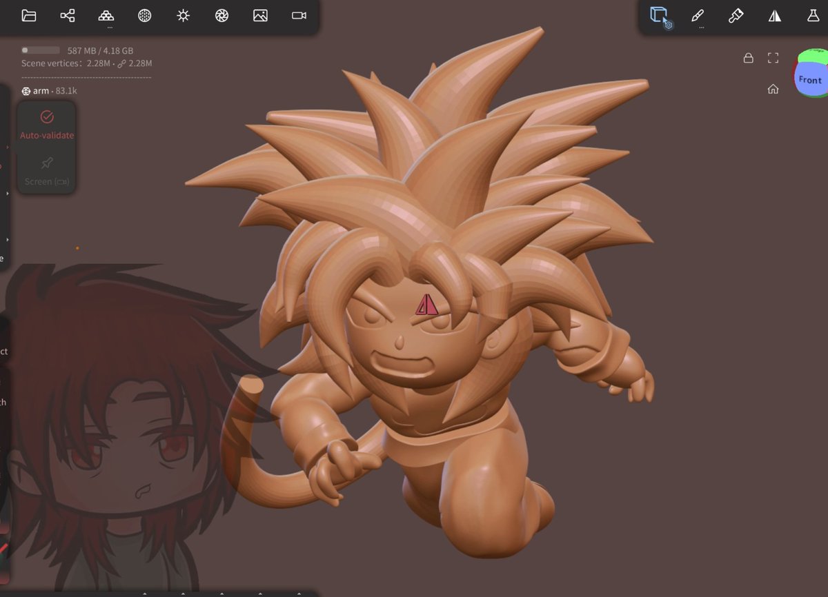Open the Post process aperture menu

click(221, 15)
